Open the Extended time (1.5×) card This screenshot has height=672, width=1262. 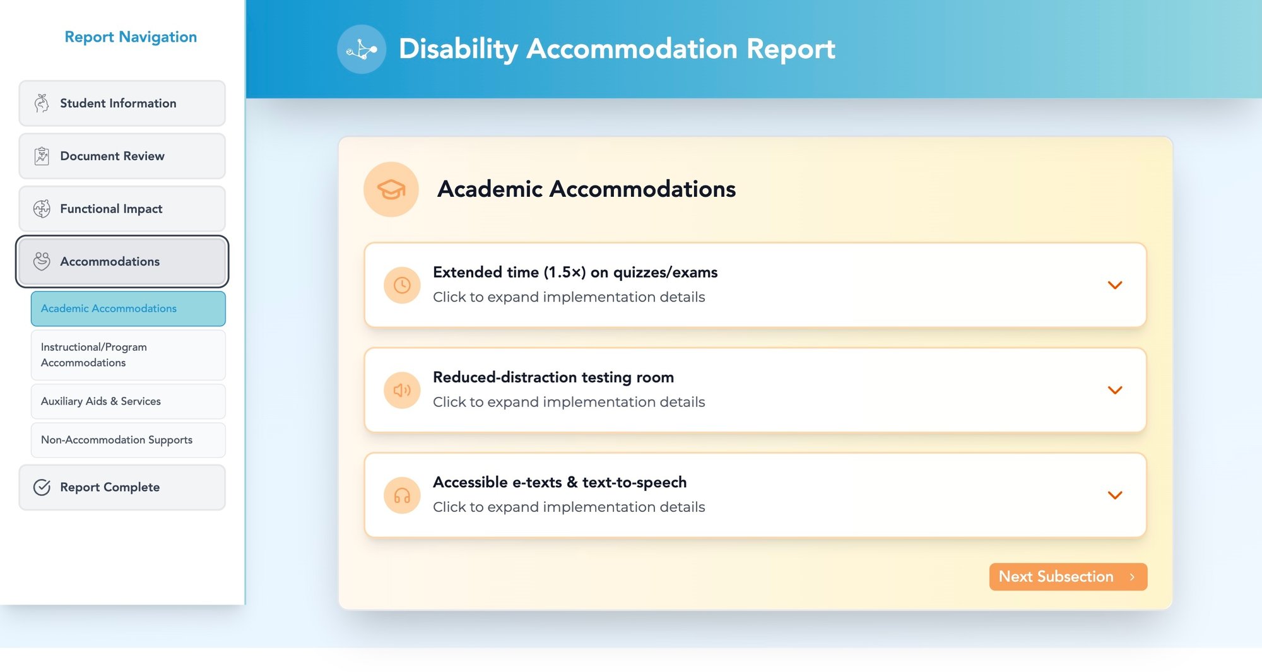pyautogui.click(x=755, y=285)
